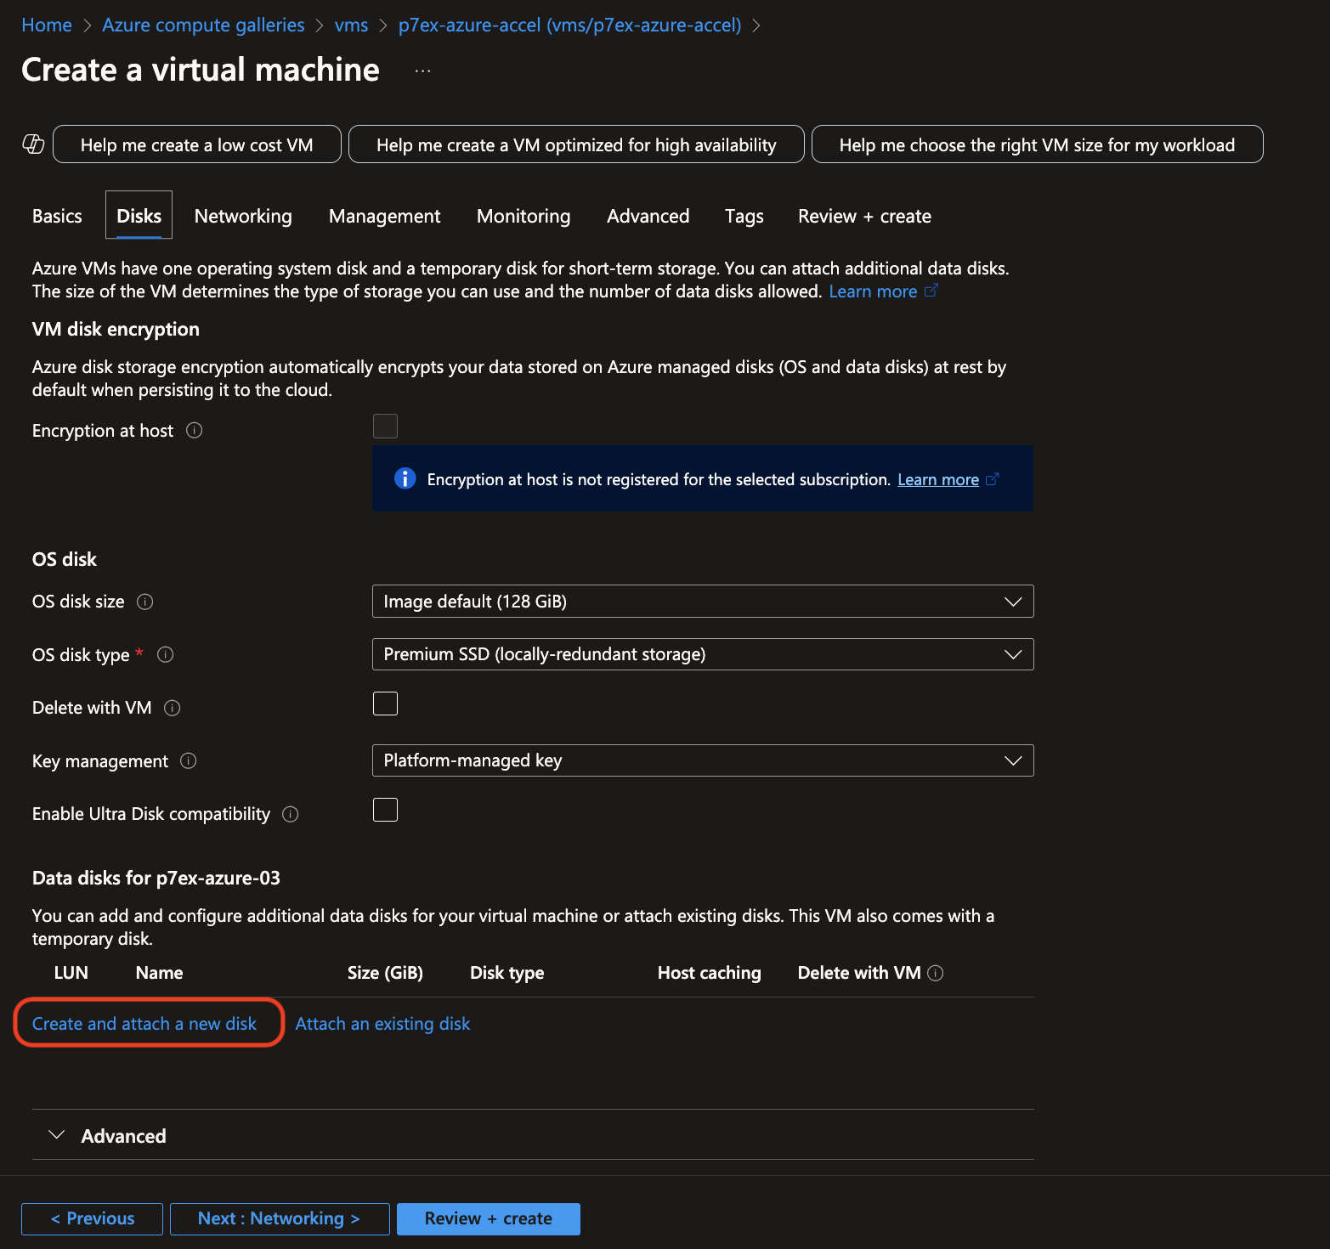Click Create and attach a new disk

(144, 1024)
